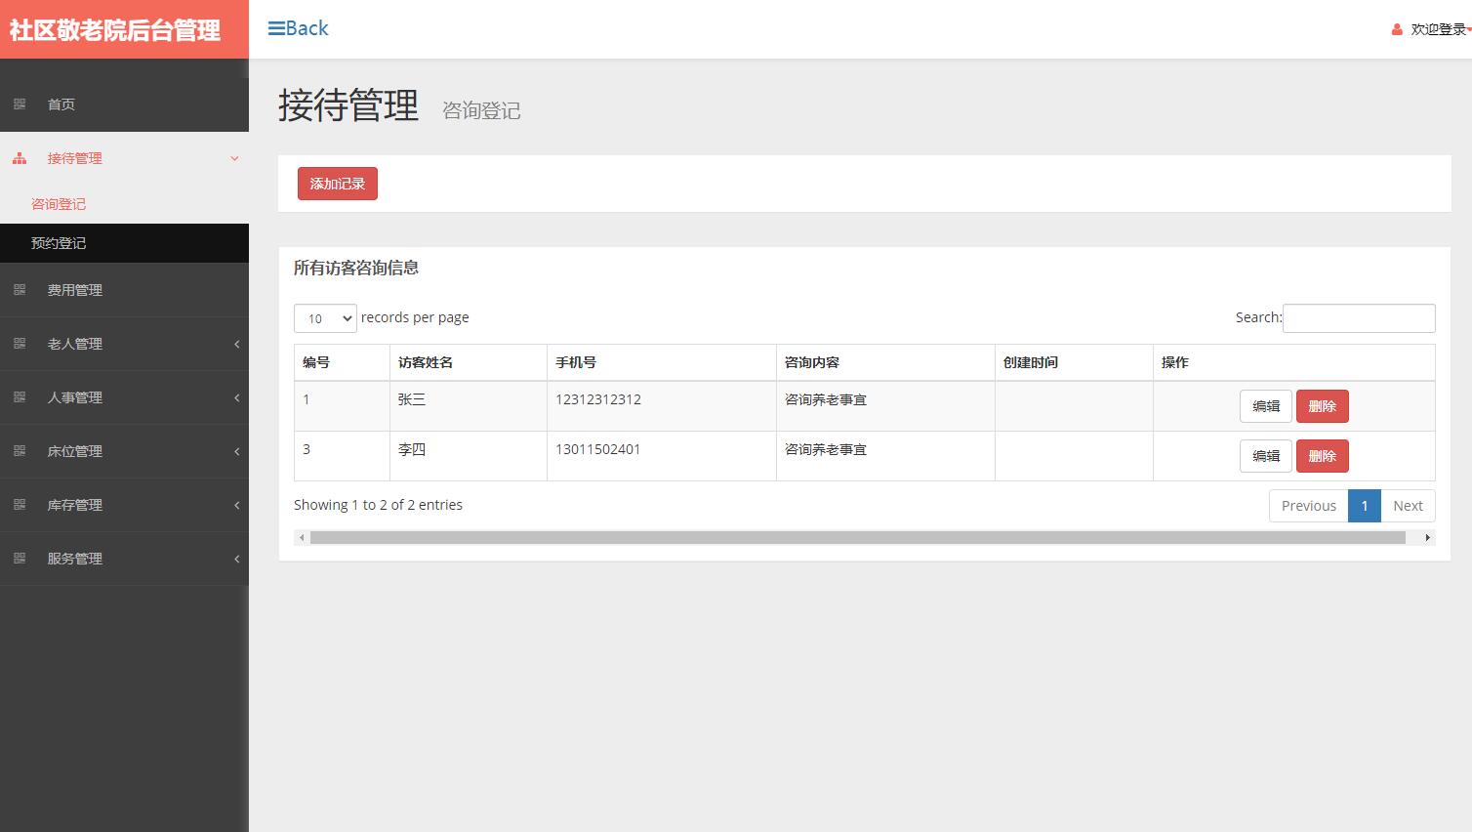This screenshot has height=832, width=1472.
Task: Click the horizontal scrollbar below the table
Action: coord(859,537)
